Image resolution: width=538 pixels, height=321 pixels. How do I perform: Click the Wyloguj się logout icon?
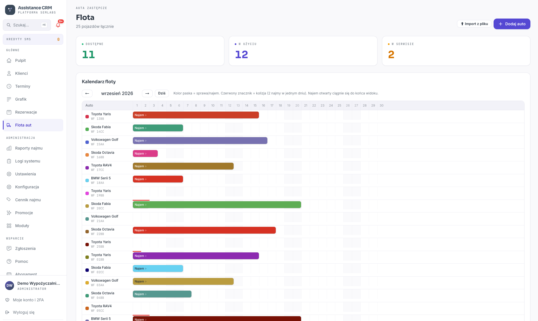point(7,312)
